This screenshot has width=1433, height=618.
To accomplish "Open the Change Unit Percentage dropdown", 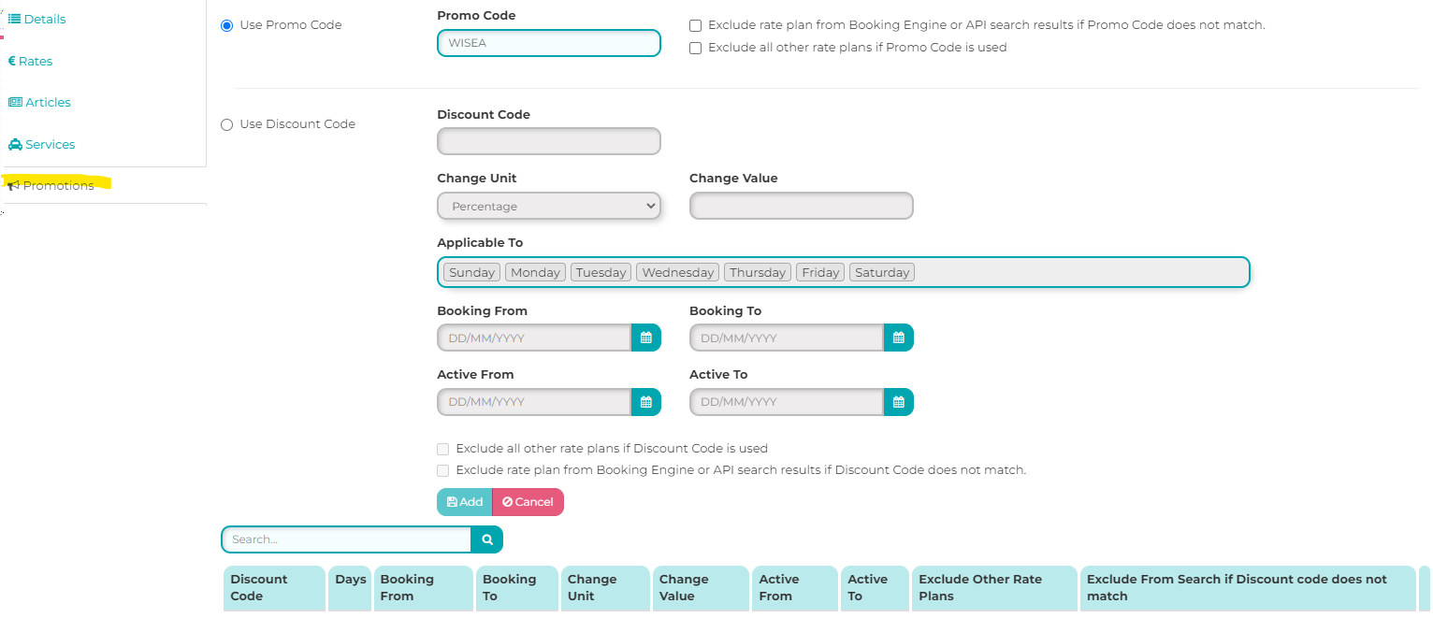I will [549, 206].
